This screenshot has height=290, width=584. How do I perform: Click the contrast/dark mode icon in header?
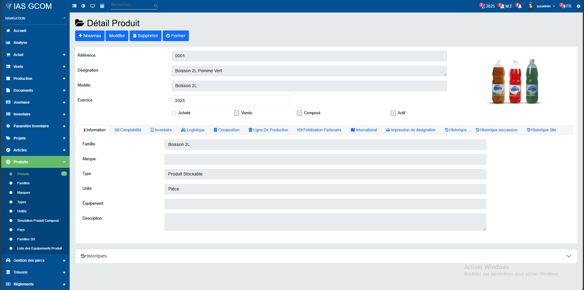[83, 5]
